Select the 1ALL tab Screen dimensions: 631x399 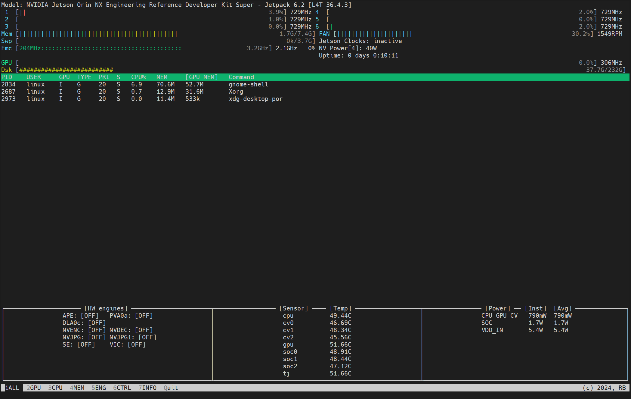pyautogui.click(x=12, y=388)
